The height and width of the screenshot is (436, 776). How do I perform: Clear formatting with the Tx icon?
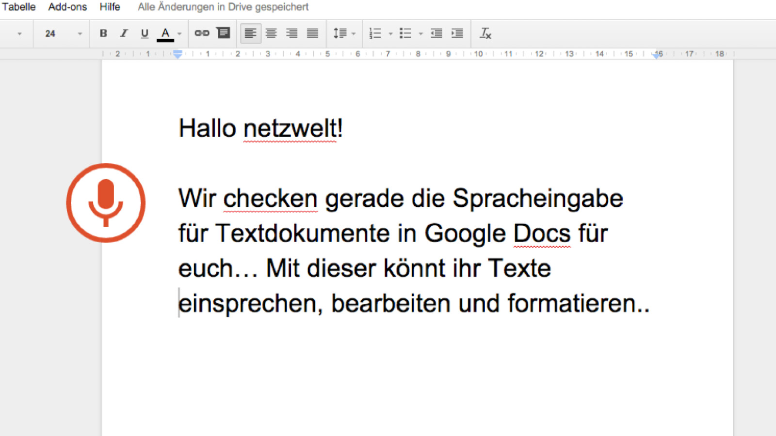click(485, 33)
